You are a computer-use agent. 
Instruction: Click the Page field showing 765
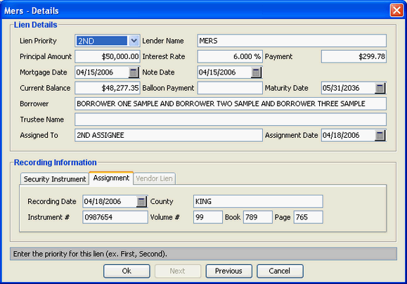click(x=309, y=217)
